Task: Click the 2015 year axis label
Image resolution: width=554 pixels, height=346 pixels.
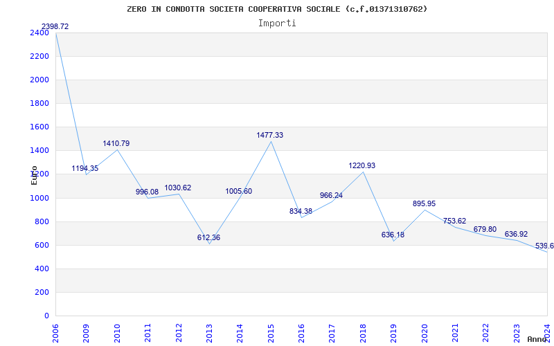Action: tap(271, 333)
